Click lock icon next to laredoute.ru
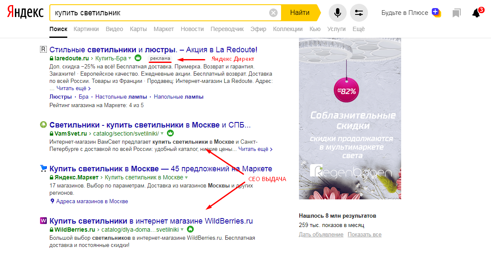 (x=52, y=59)
